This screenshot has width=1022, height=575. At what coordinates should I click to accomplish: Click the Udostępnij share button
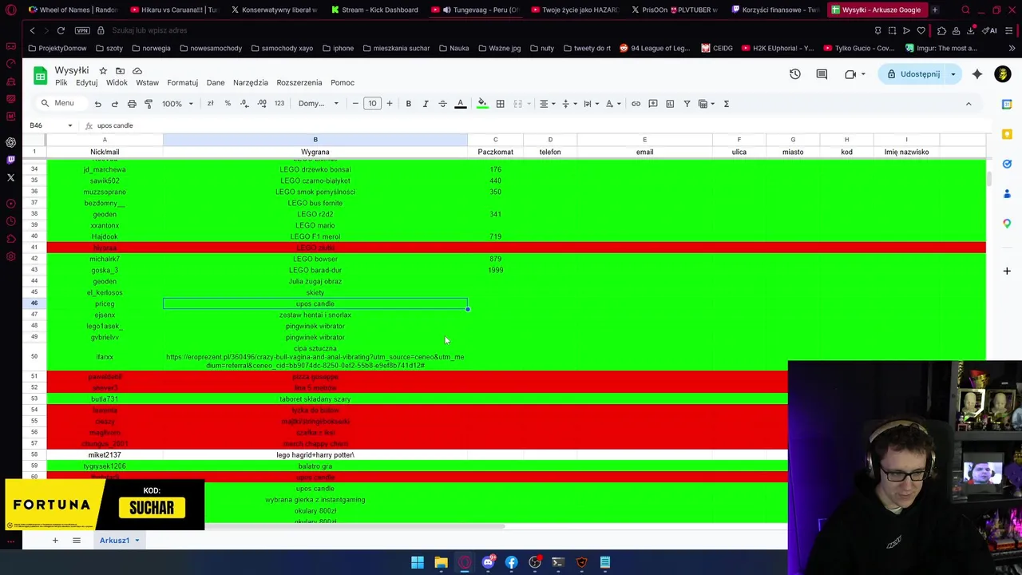coord(912,74)
